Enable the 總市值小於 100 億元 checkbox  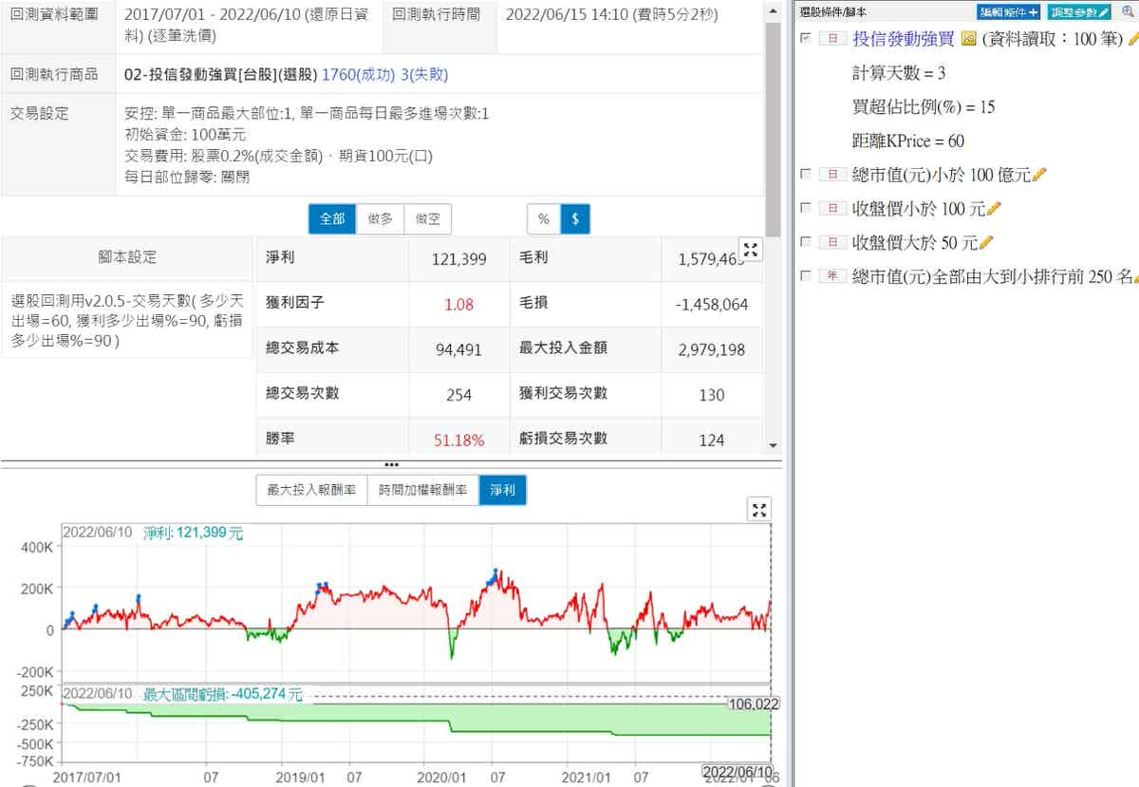pos(806,175)
